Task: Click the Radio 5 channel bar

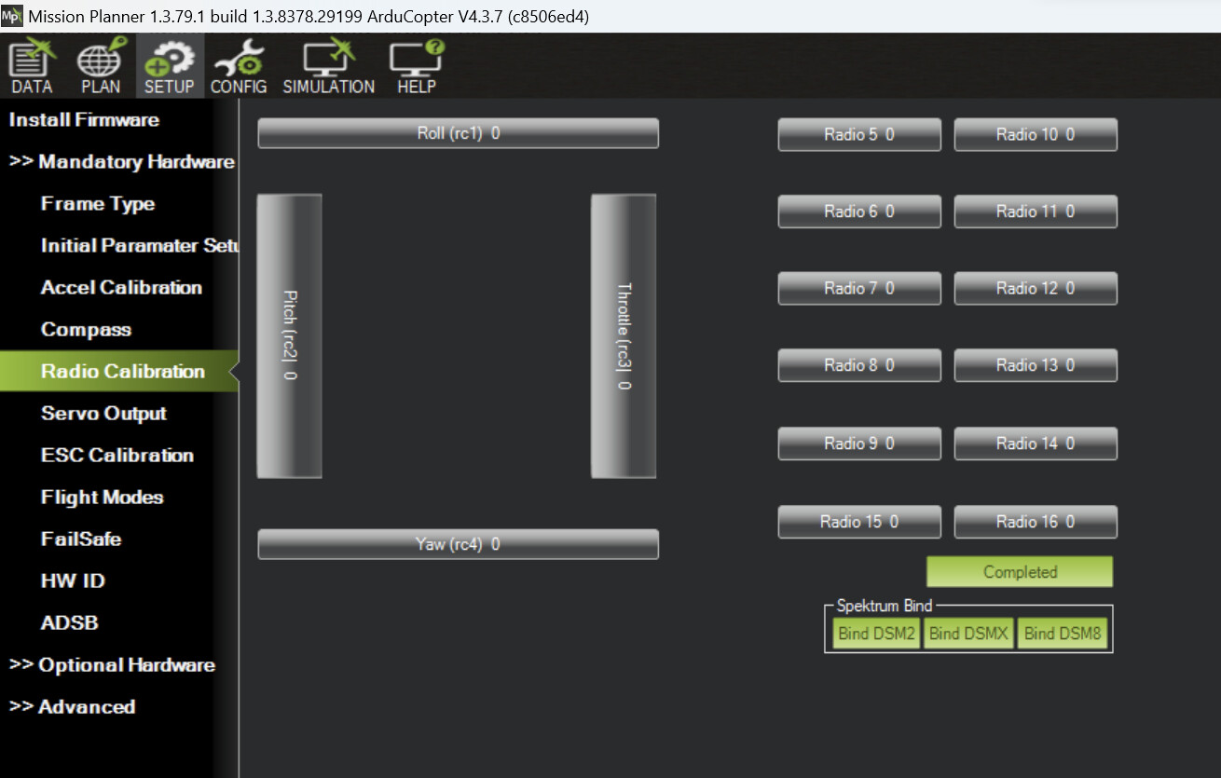Action: tap(859, 134)
